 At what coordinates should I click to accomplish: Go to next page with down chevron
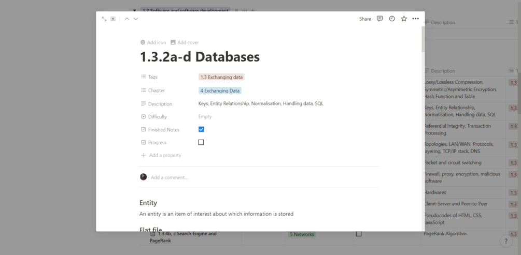(x=136, y=19)
